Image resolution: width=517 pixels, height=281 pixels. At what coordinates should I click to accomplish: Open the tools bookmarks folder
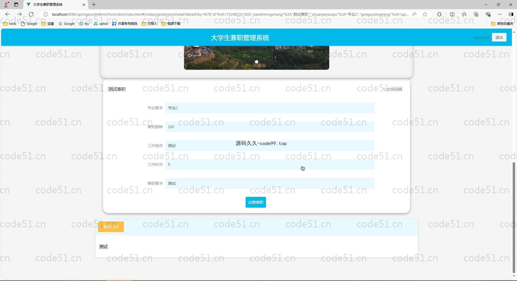(10, 24)
